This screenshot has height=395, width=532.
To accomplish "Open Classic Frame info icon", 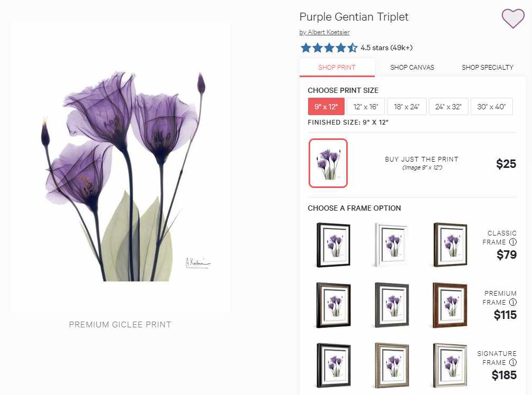I will 513,242.
